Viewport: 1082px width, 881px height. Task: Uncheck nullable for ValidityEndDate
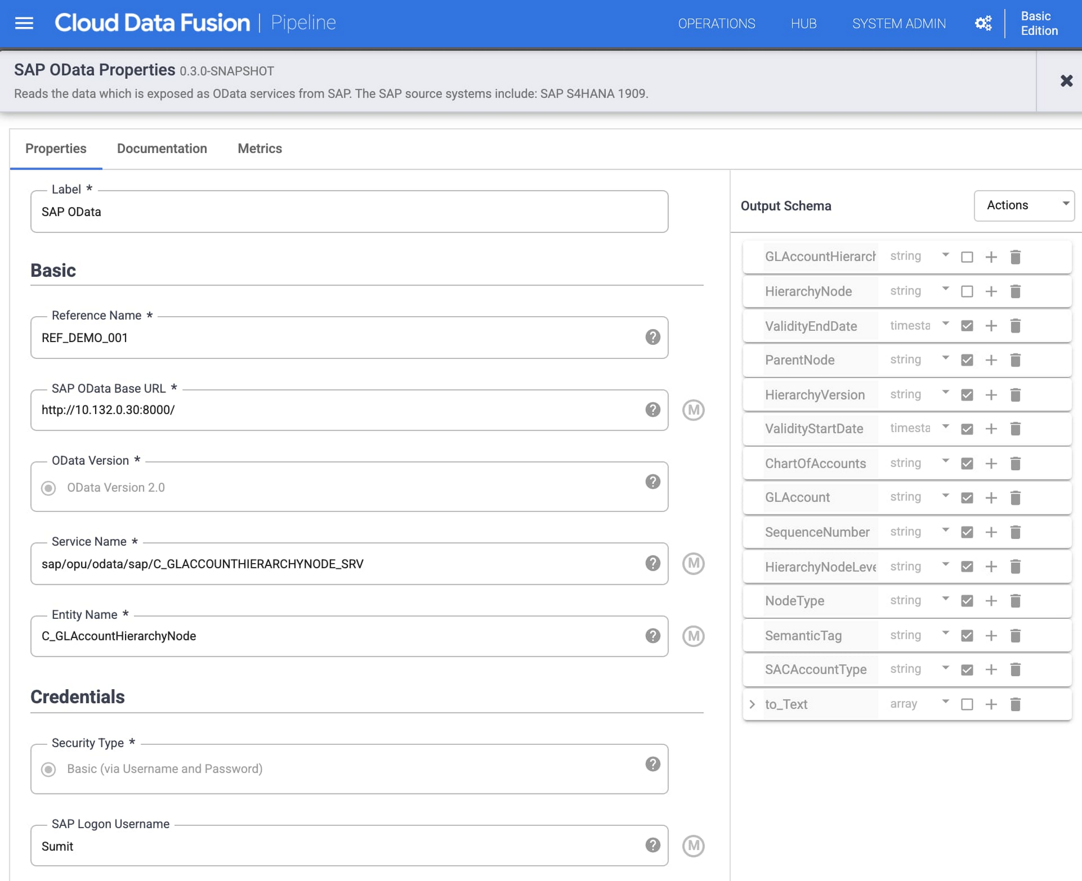pos(967,326)
